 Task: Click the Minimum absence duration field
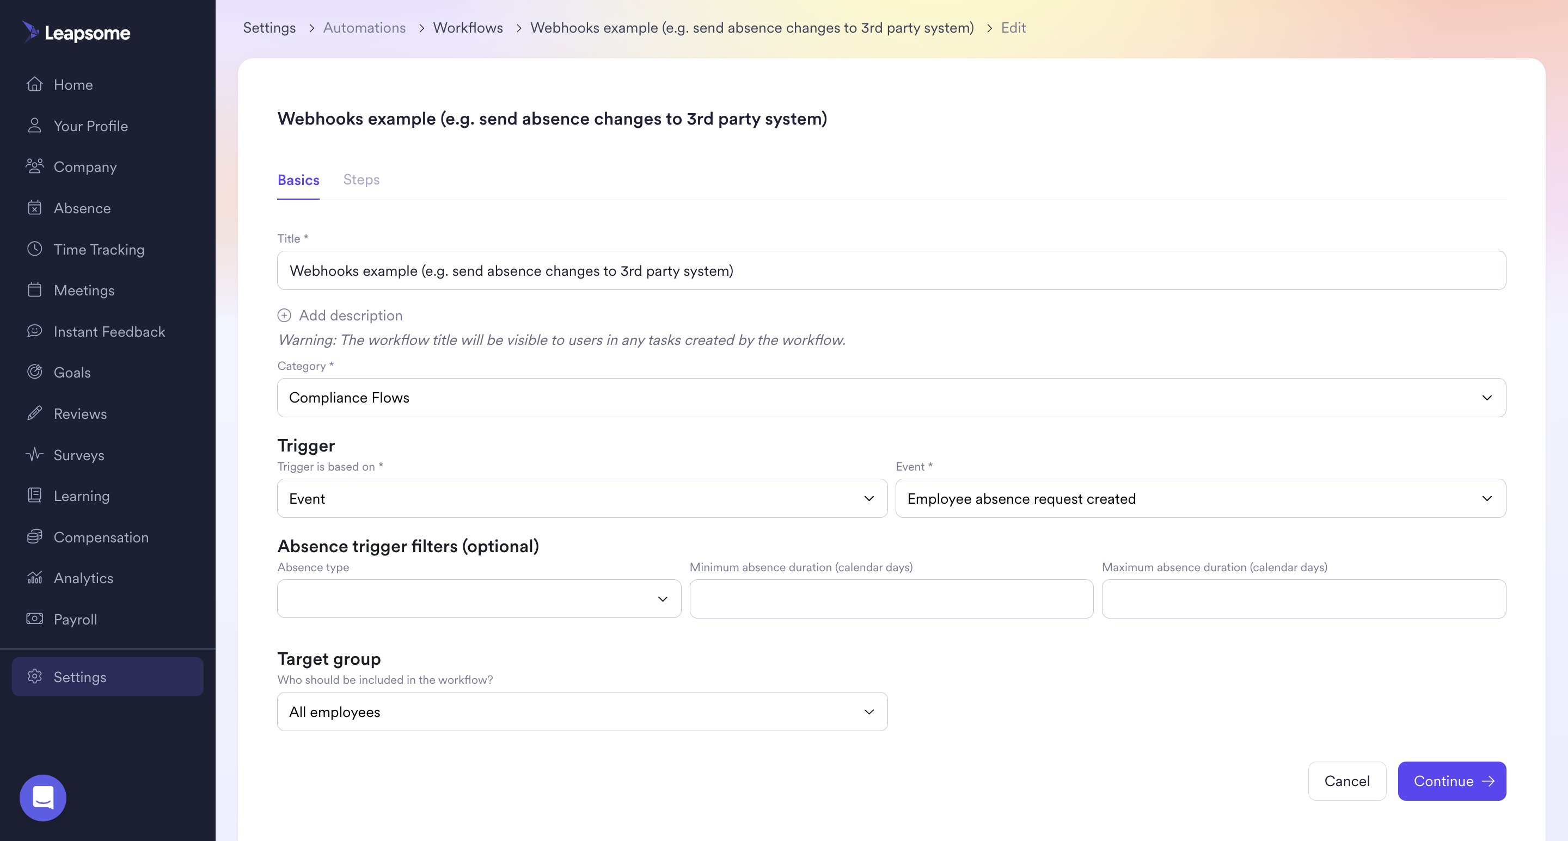891,598
